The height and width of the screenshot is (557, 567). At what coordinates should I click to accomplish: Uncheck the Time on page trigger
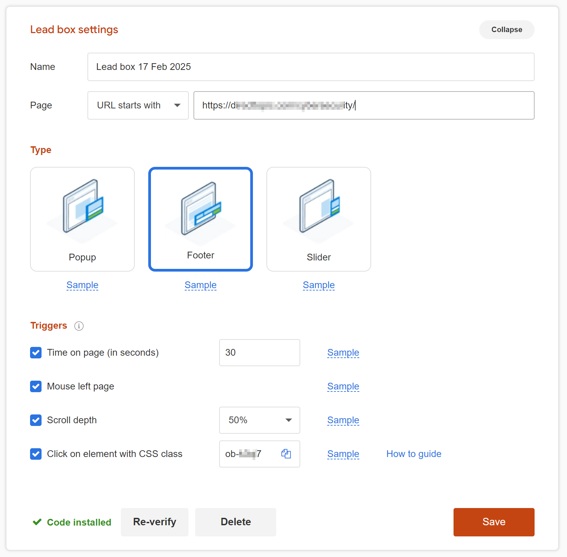click(x=35, y=353)
